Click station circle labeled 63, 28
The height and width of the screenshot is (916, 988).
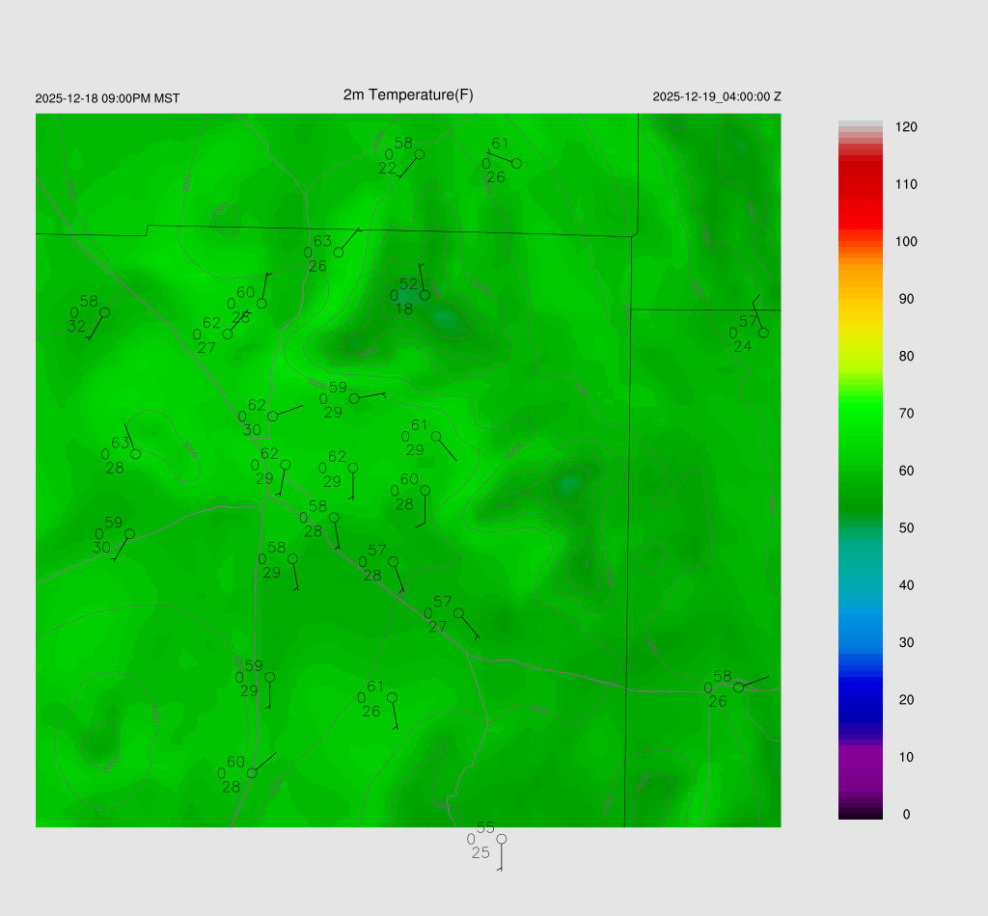pos(136,454)
